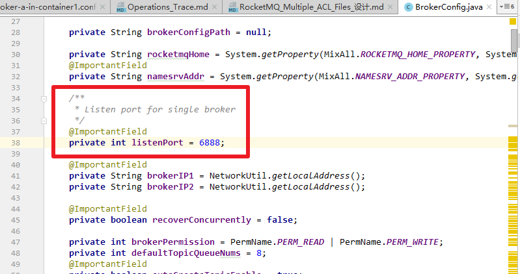
Task: Click NAMESRV_ADDR_PROPERTY constant on line 32
Action: pyautogui.click(x=410, y=77)
